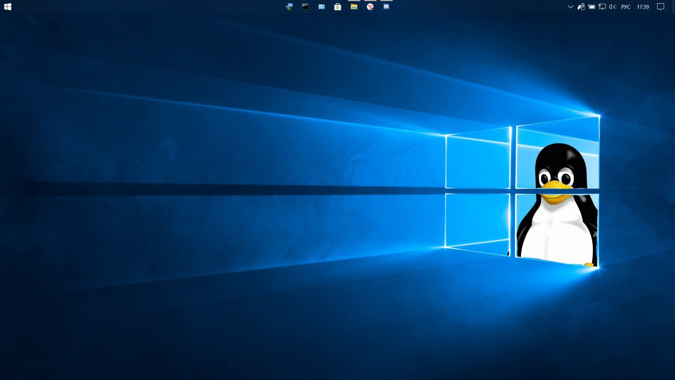Open the Windows Start menu

pyautogui.click(x=7, y=7)
